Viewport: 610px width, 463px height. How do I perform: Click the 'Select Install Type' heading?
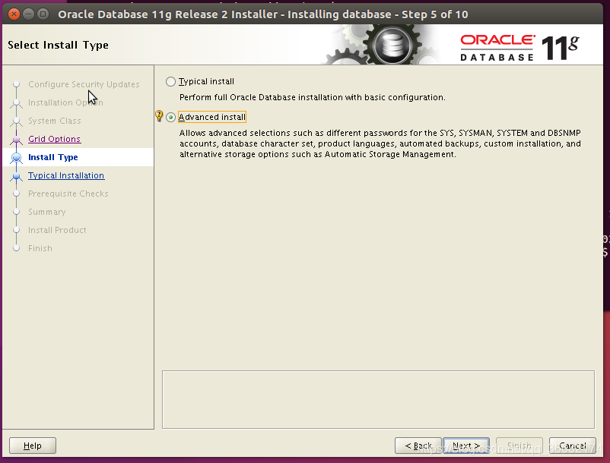click(58, 45)
